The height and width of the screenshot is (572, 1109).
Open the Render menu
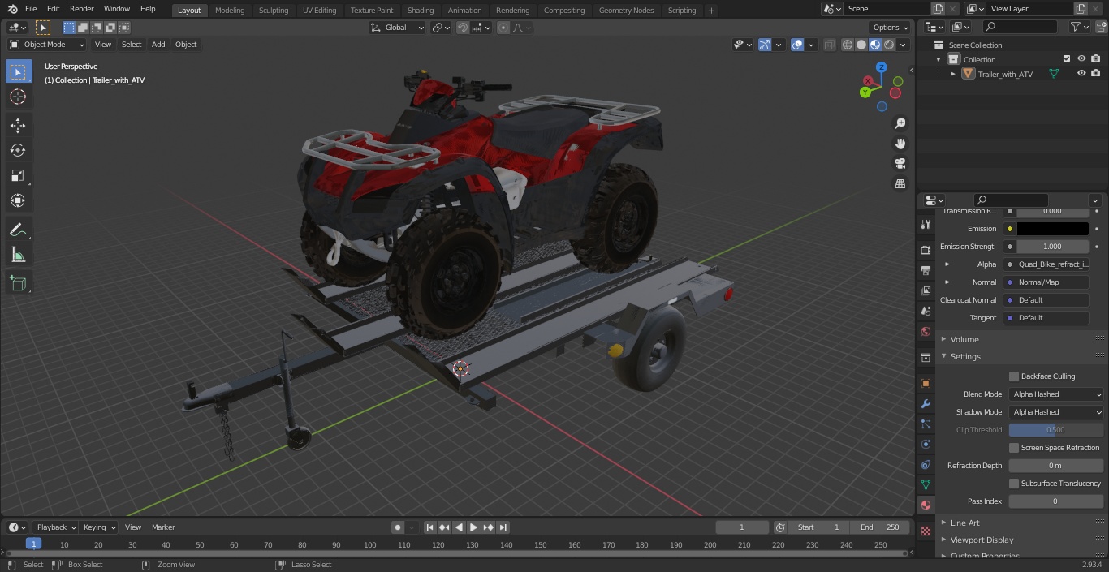tap(81, 9)
